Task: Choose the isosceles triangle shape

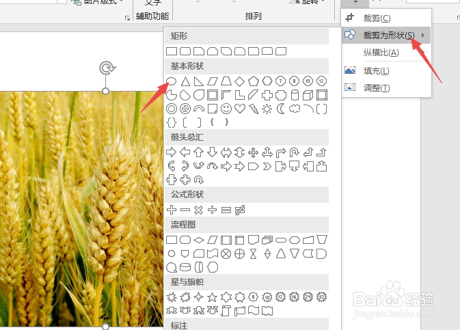Action: (x=185, y=81)
